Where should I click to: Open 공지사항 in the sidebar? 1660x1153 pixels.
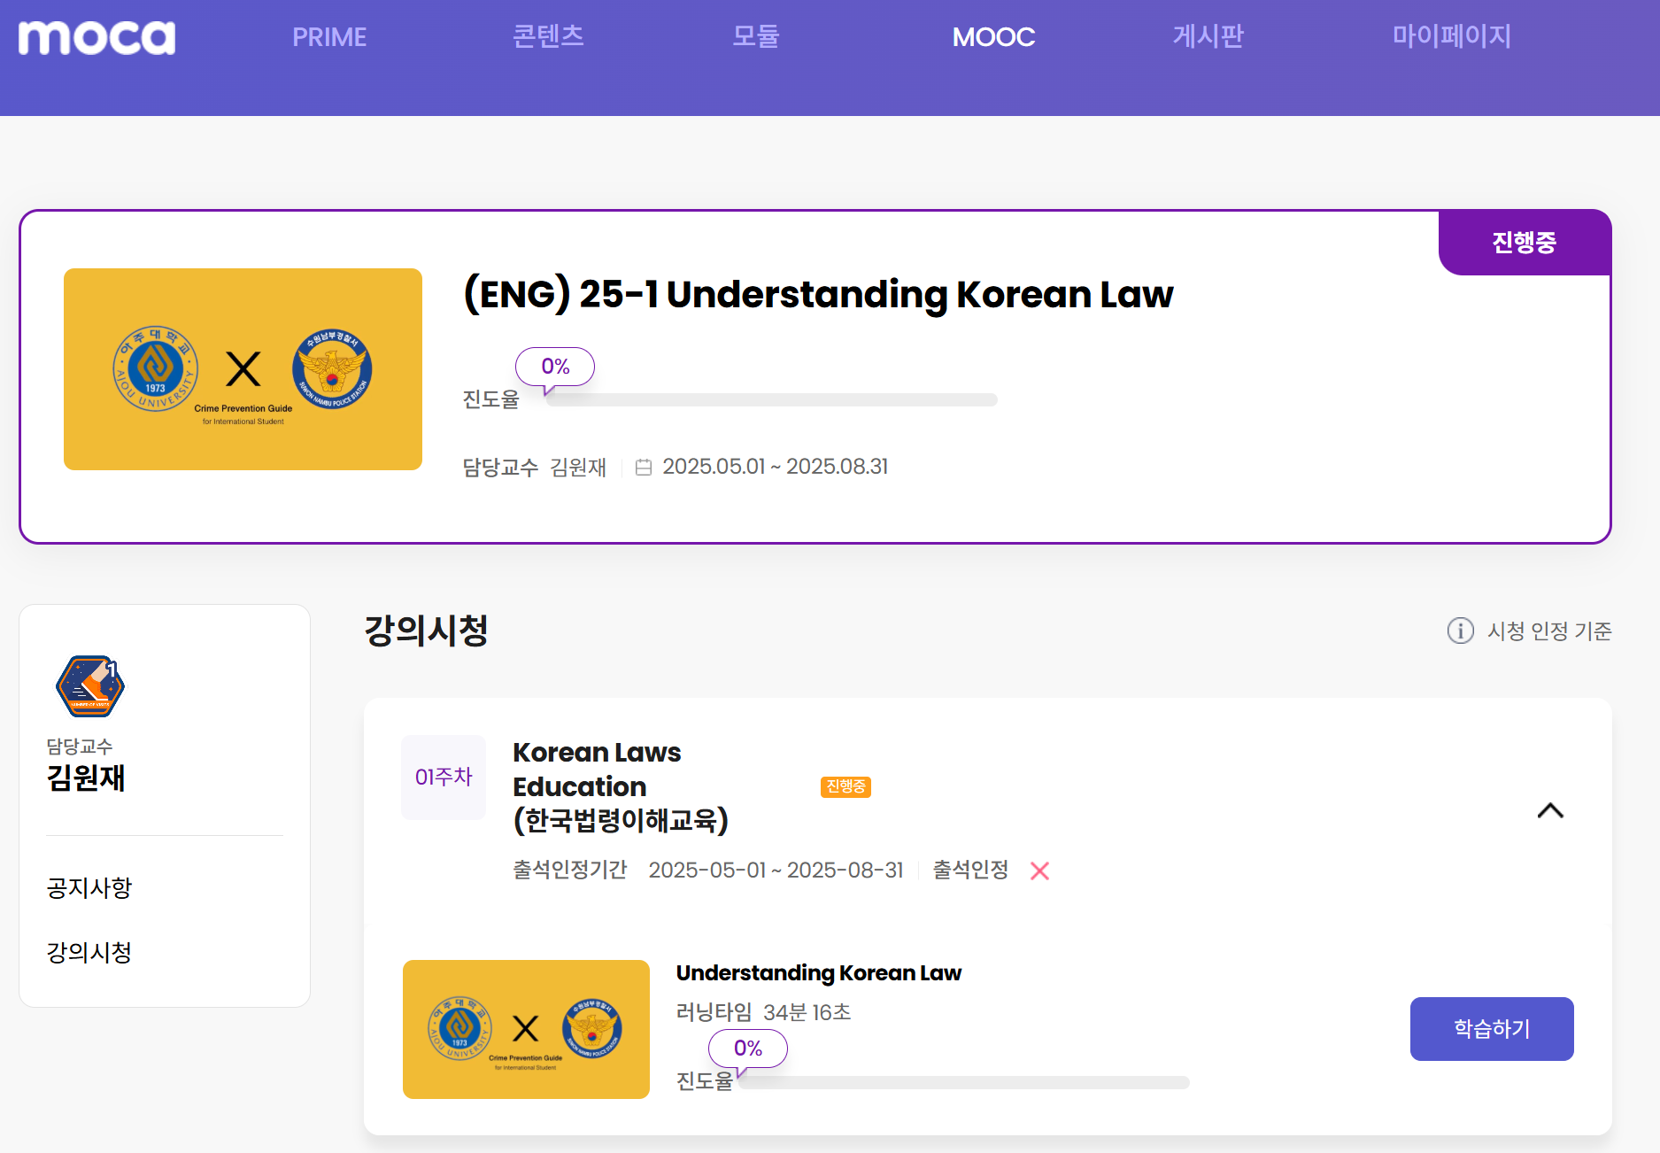click(89, 887)
